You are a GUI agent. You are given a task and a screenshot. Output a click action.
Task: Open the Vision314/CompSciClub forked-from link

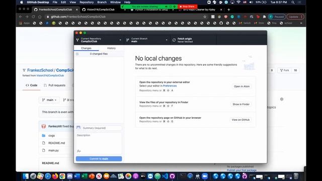click(x=50, y=75)
